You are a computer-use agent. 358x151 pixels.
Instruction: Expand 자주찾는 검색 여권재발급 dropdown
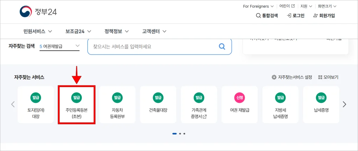[59, 46]
